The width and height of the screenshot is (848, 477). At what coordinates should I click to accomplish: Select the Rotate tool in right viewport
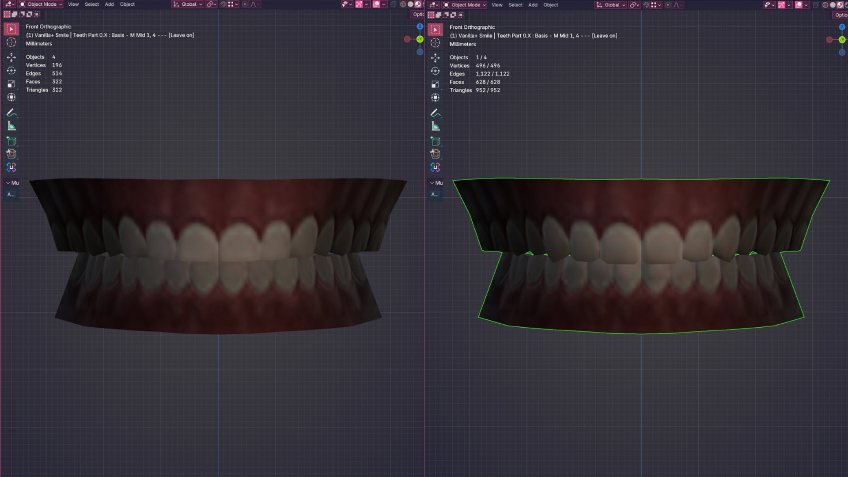tap(435, 71)
